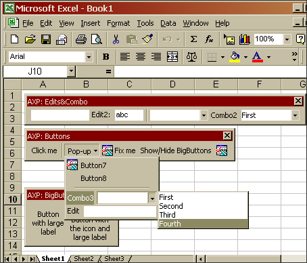Viewport: 307px width, 263px height.
Task: Open the first combo box in Edits&Combo toolbar
Action: tap(204, 115)
